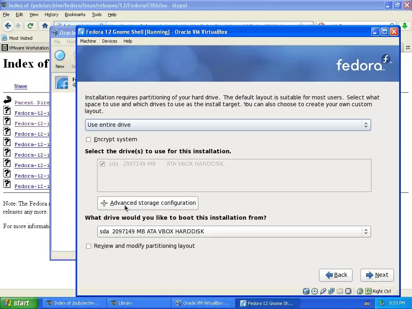This screenshot has width=412, height=309.
Task: Open the Help menu in VirtualBox VM window
Action: pos(128,41)
